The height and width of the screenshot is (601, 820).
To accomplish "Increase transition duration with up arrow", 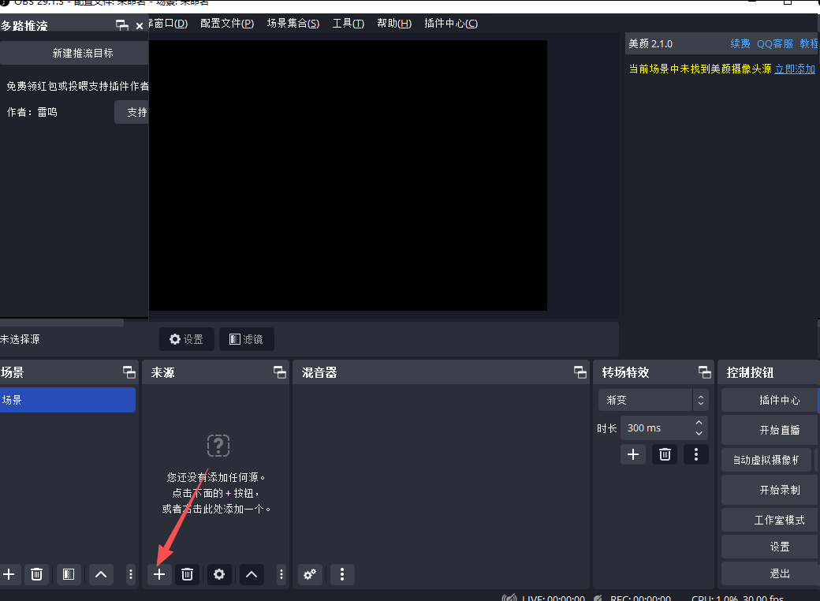I will pos(699,424).
